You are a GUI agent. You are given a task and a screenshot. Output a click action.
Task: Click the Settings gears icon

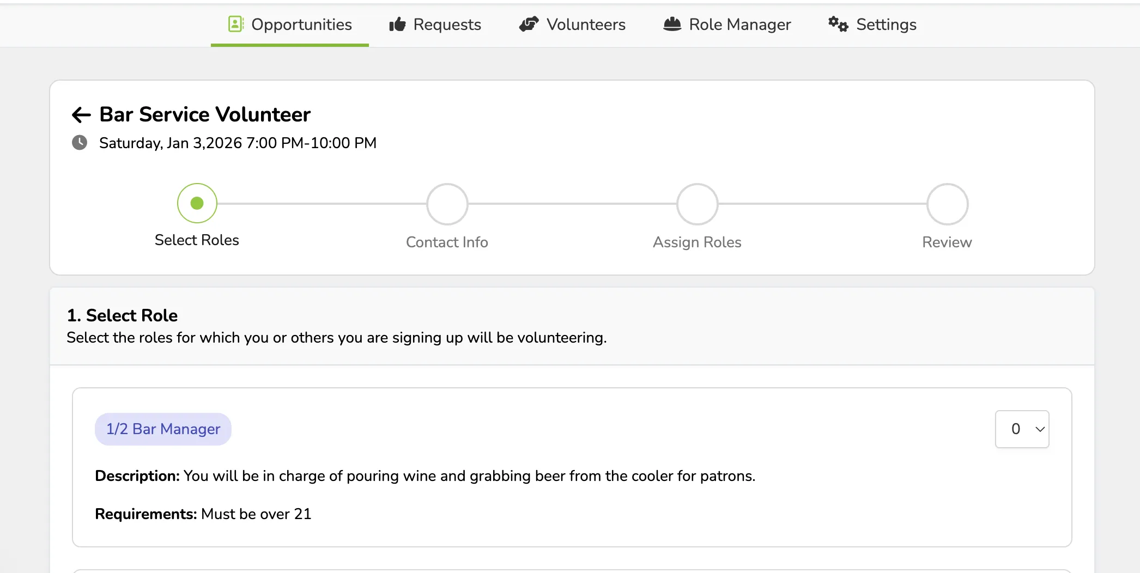tap(838, 24)
